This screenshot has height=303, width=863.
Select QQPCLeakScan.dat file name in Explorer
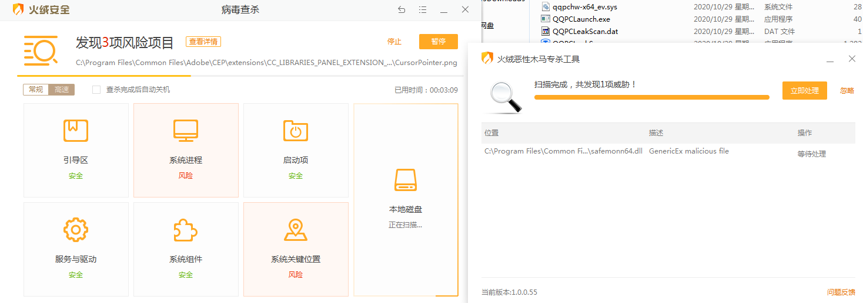point(585,32)
